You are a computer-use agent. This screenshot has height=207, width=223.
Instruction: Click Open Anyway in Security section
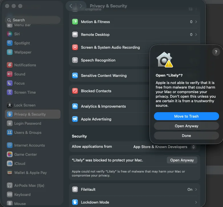coord(182,160)
